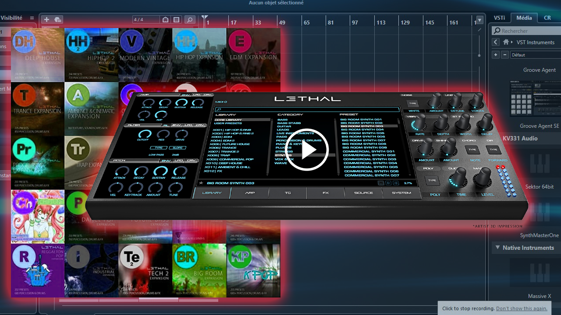Click the 4 / 4 field
The image size is (561, 315).
(146, 20)
